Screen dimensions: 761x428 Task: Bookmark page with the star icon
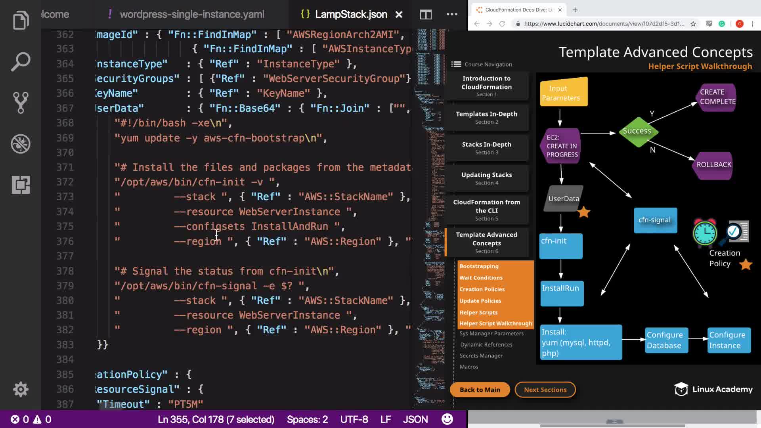(693, 24)
